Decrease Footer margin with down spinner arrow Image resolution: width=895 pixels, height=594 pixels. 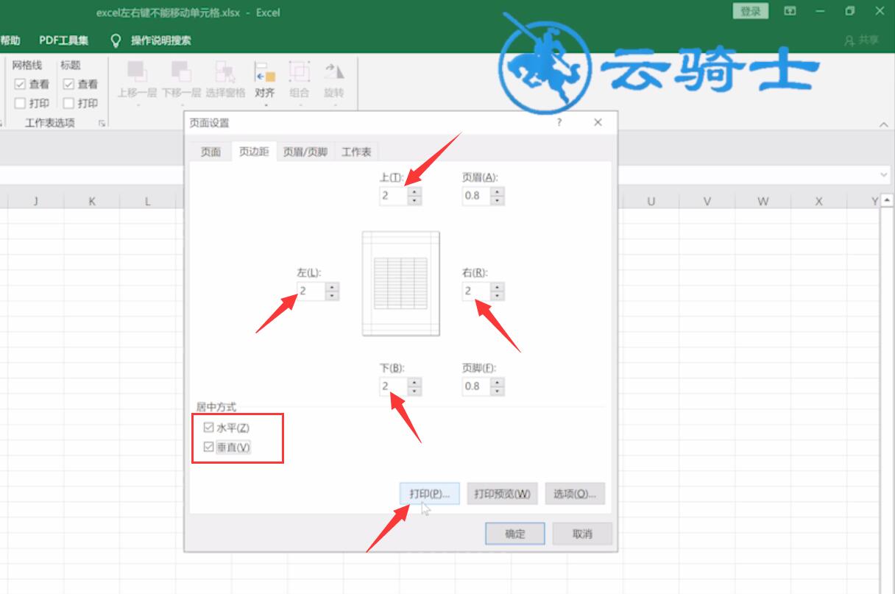point(498,390)
